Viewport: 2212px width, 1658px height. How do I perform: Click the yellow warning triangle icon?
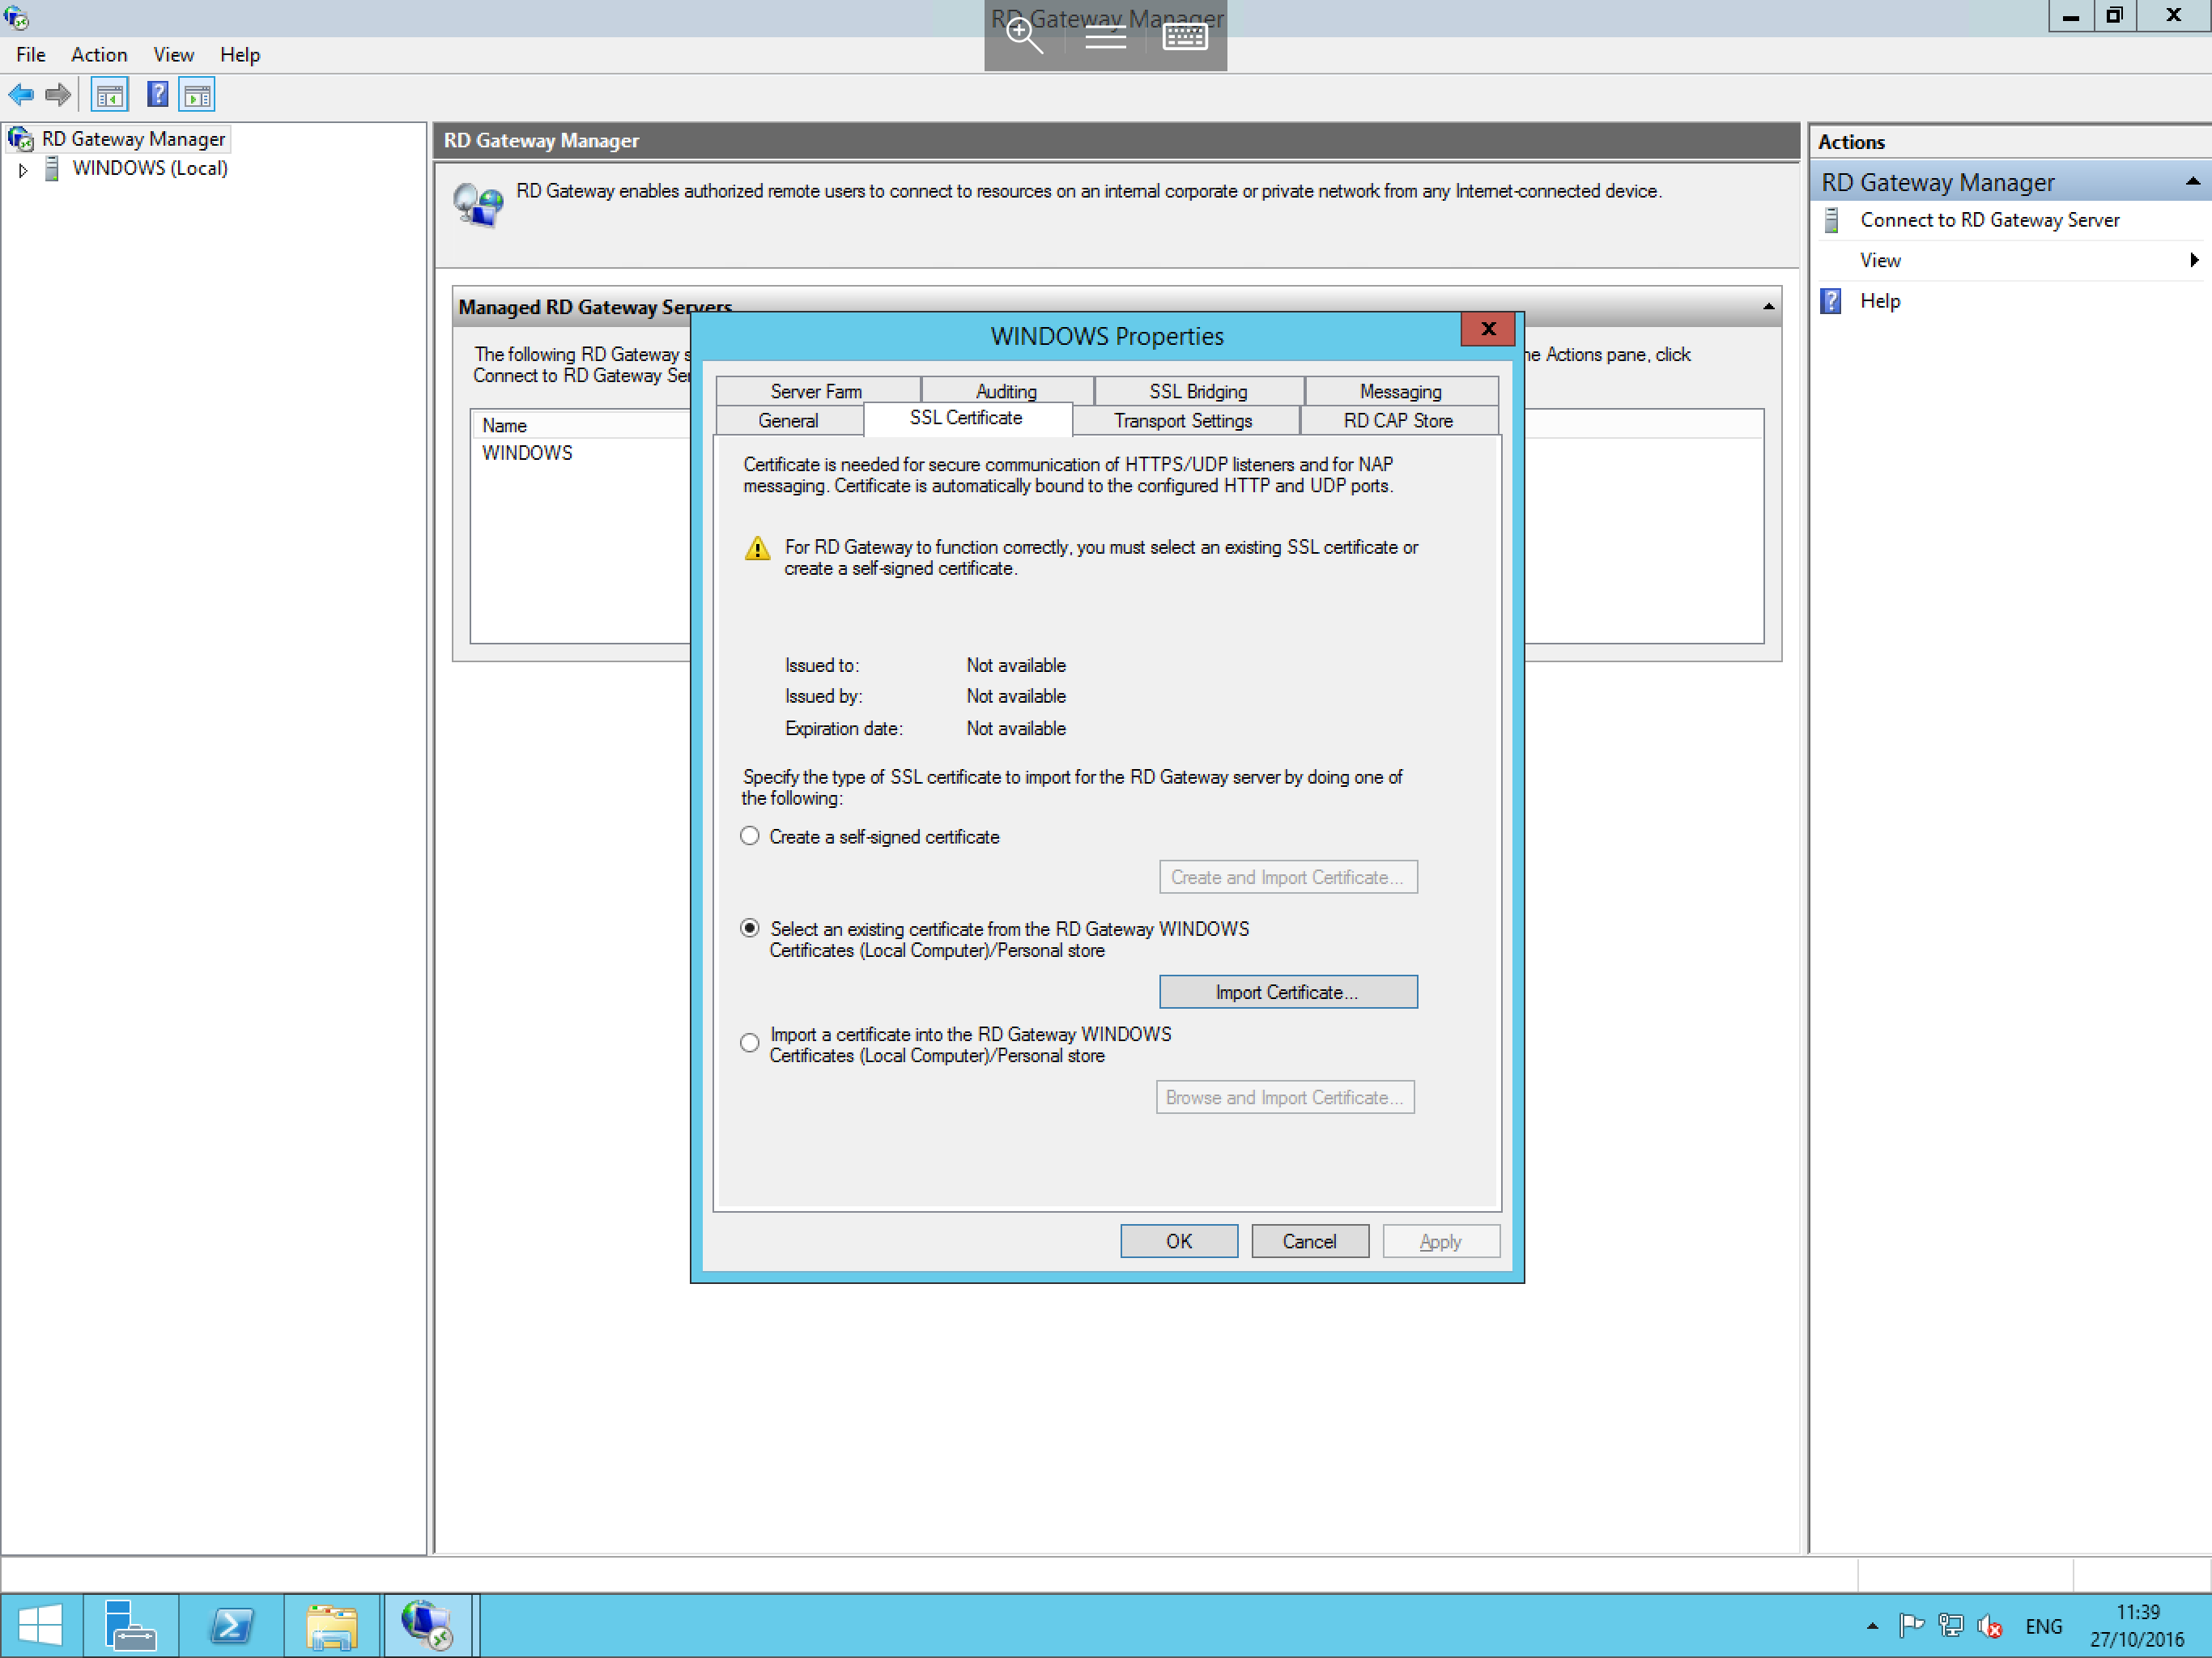[757, 548]
